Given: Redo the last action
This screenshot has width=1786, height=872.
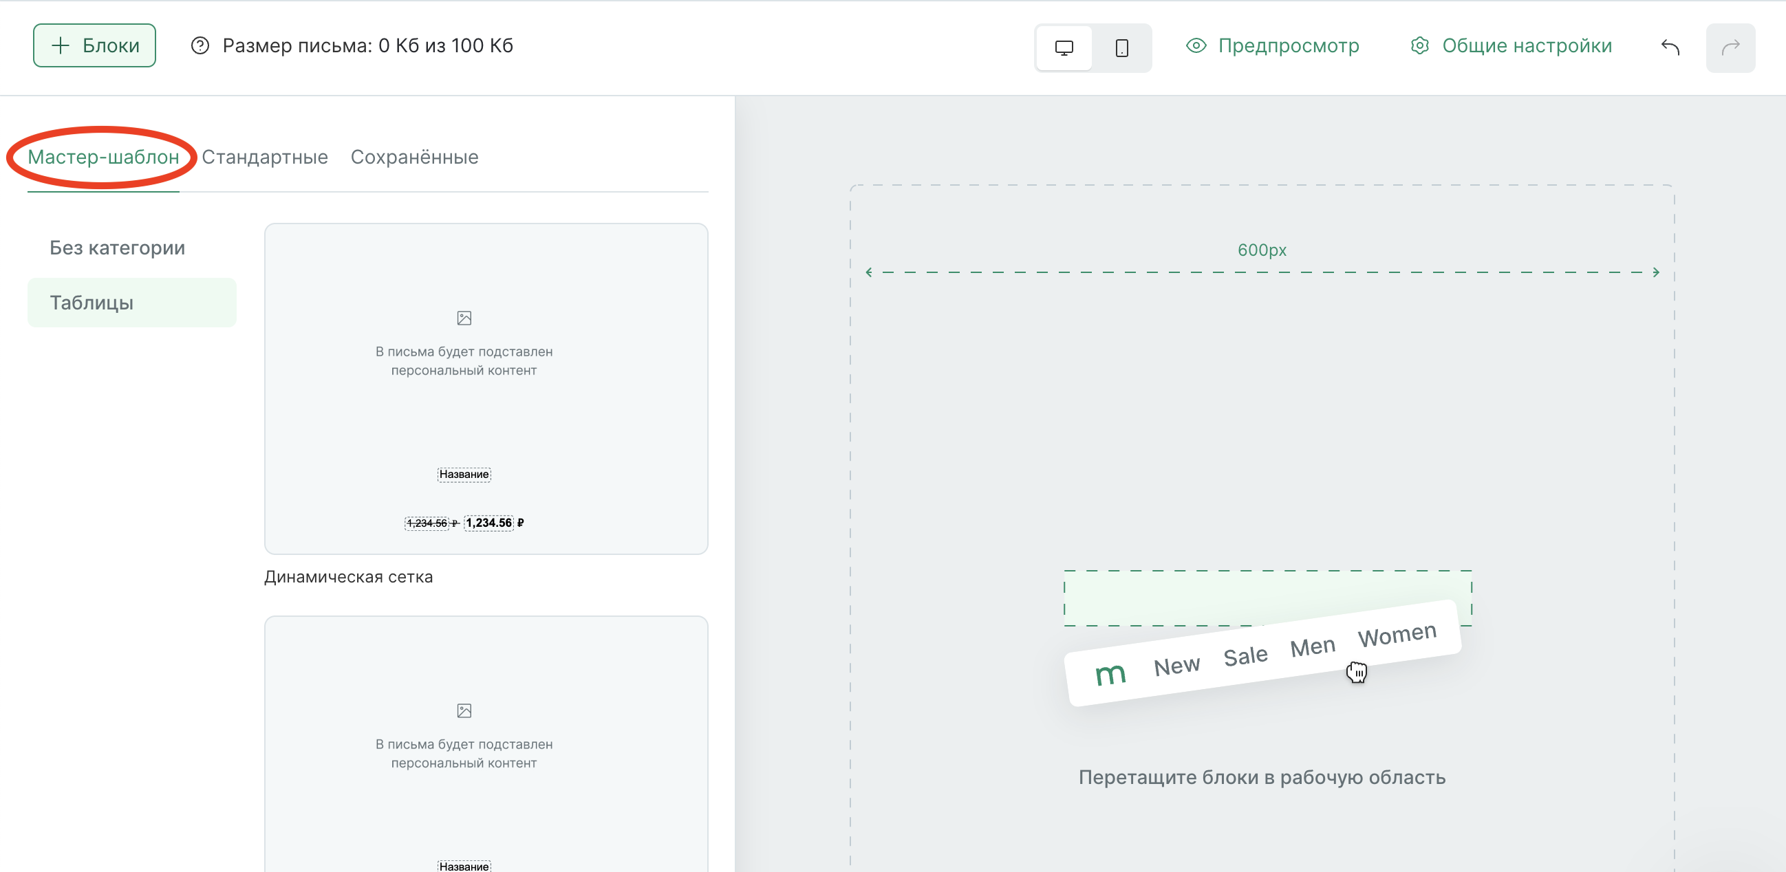Looking at the screenshot, I should coord(1730,47).
